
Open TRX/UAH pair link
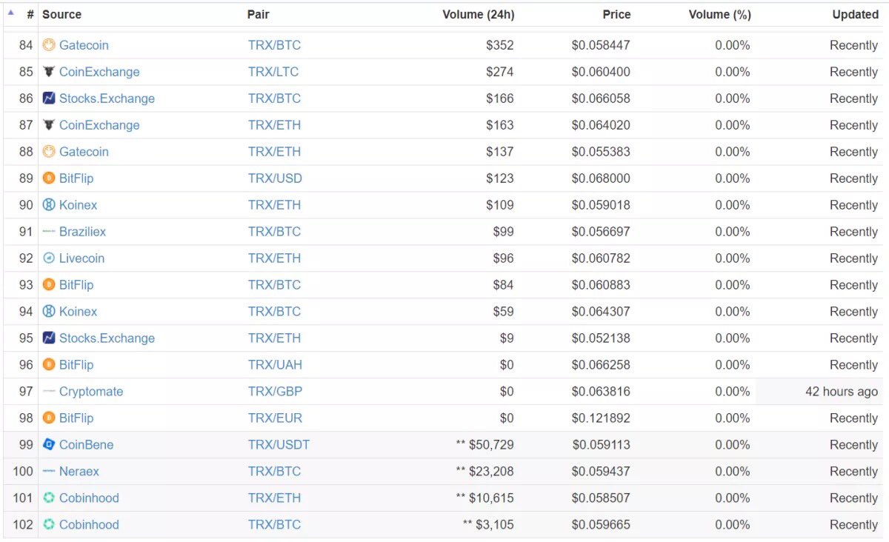click(x=275, y=365)
